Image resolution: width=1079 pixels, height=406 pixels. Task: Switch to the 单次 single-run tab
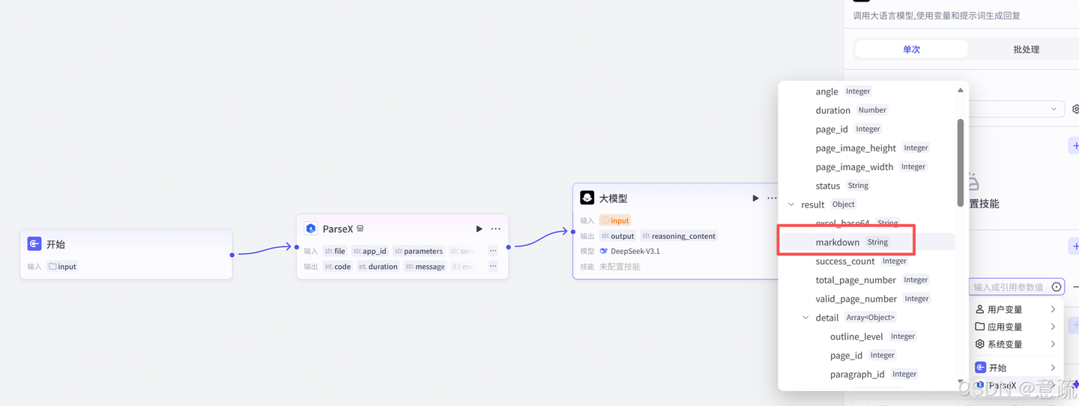pyautogui.click(x=911, y=49)
